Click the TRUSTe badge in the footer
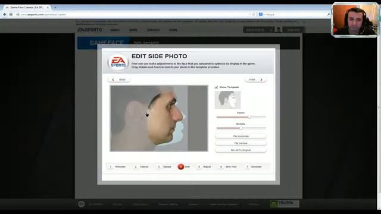381x214 pixels. [x=285, y=204]
